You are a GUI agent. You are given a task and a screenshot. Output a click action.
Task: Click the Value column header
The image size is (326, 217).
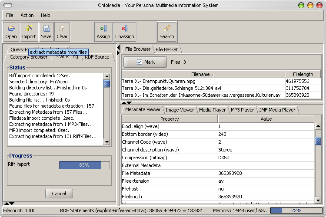tap(266, 119)
